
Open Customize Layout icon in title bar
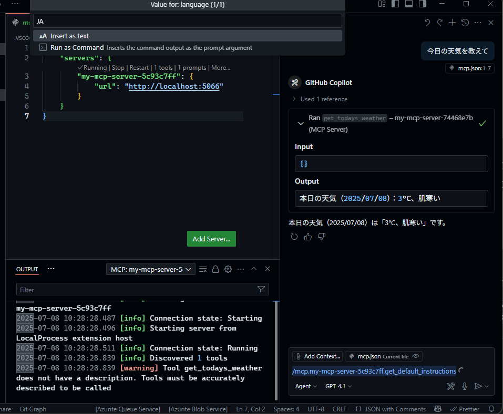[x=382, y=4]
